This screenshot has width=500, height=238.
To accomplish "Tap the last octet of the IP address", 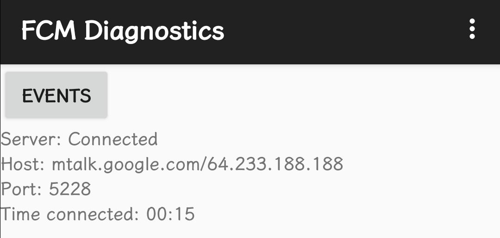I will pyautogui.click(x=327, y=164).
